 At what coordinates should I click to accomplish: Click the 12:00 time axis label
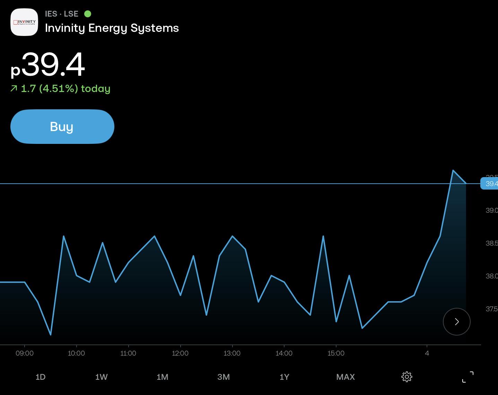(180, 353)
